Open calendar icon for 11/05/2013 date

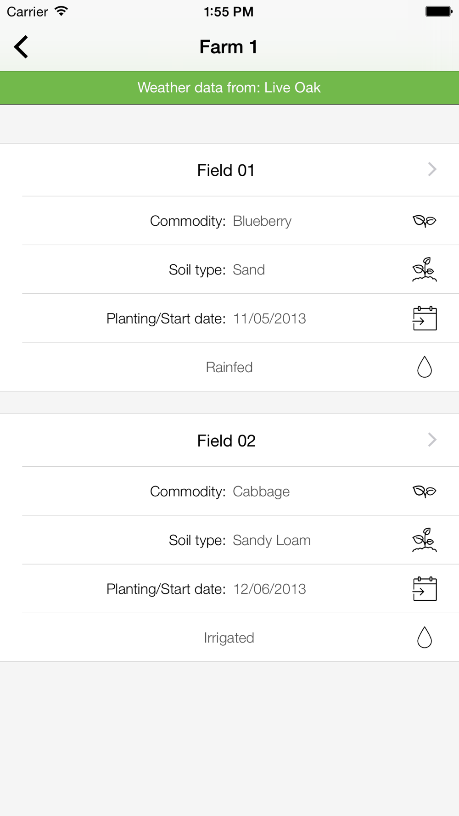tap(425, 318)
